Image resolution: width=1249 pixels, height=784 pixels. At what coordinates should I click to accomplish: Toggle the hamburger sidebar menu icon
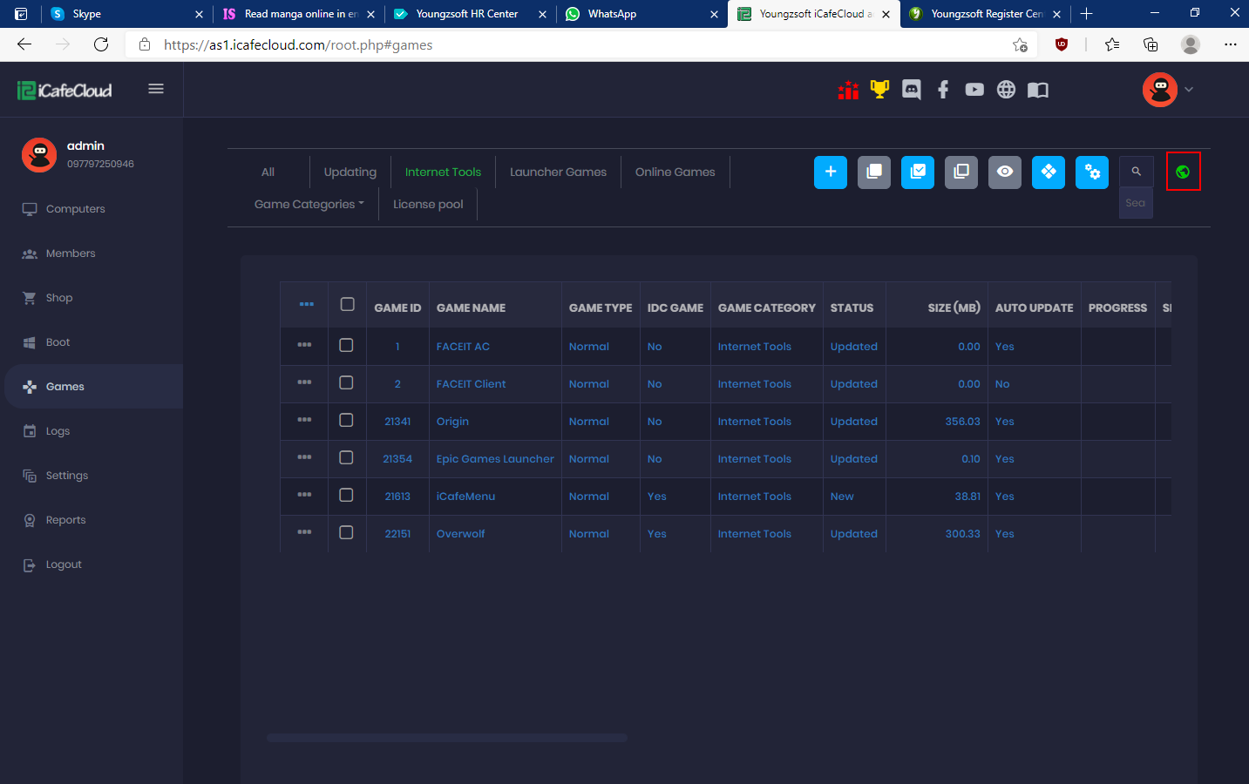pyautogui.click(x=156, y=89)
